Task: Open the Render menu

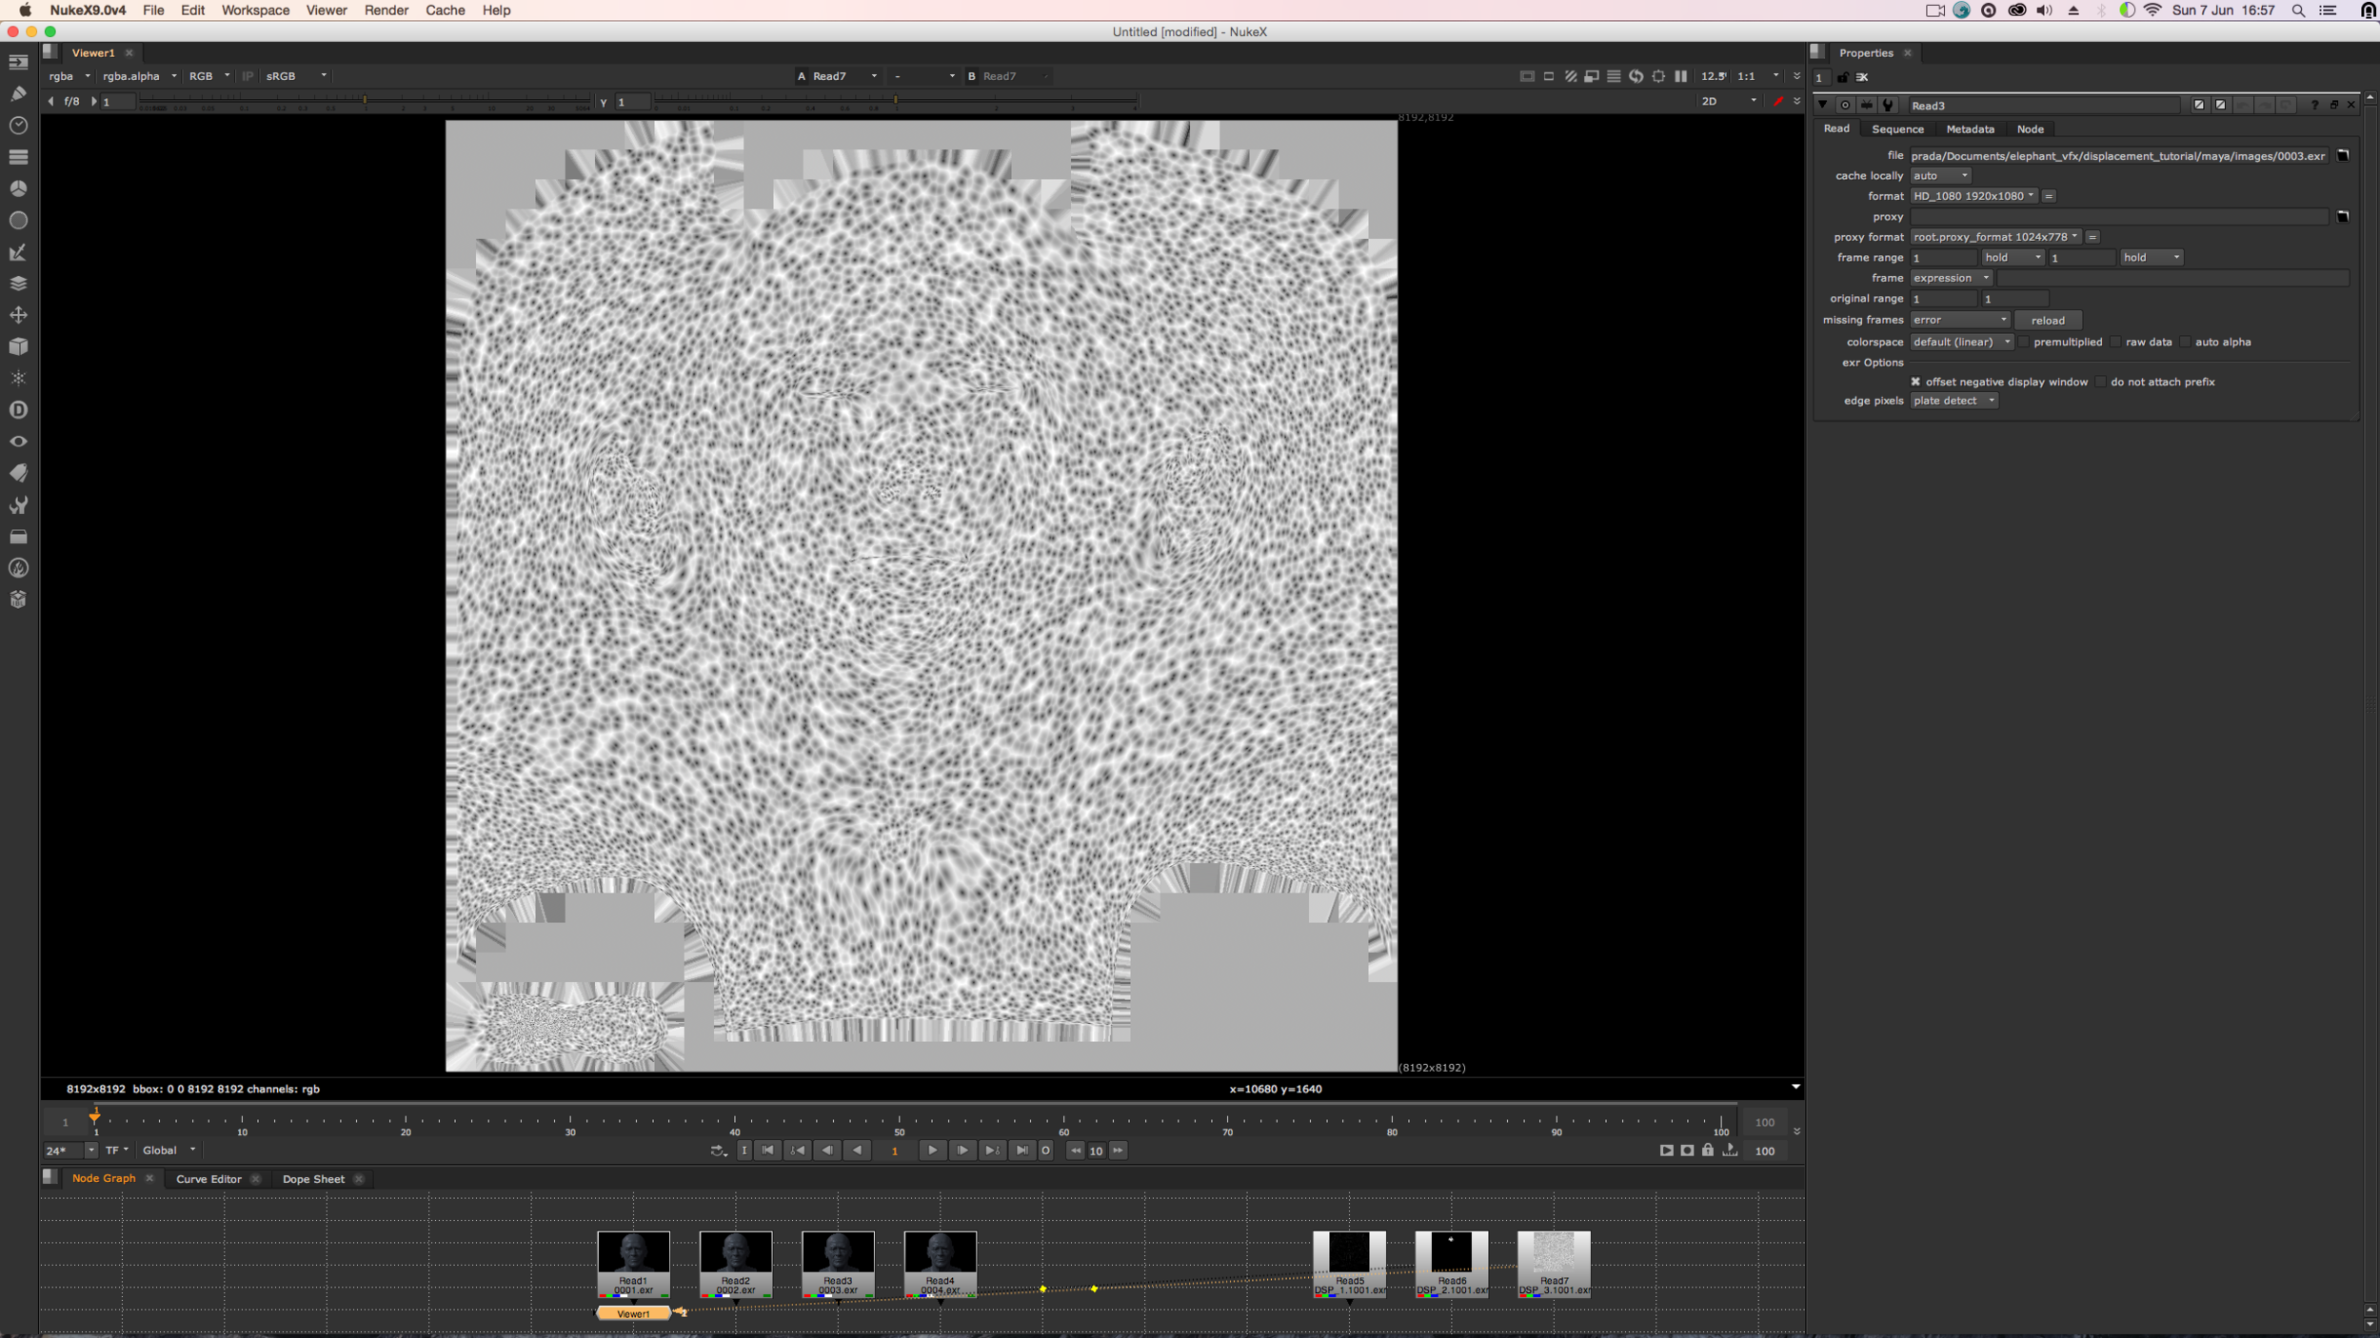Action: click(x=386, y=10)
